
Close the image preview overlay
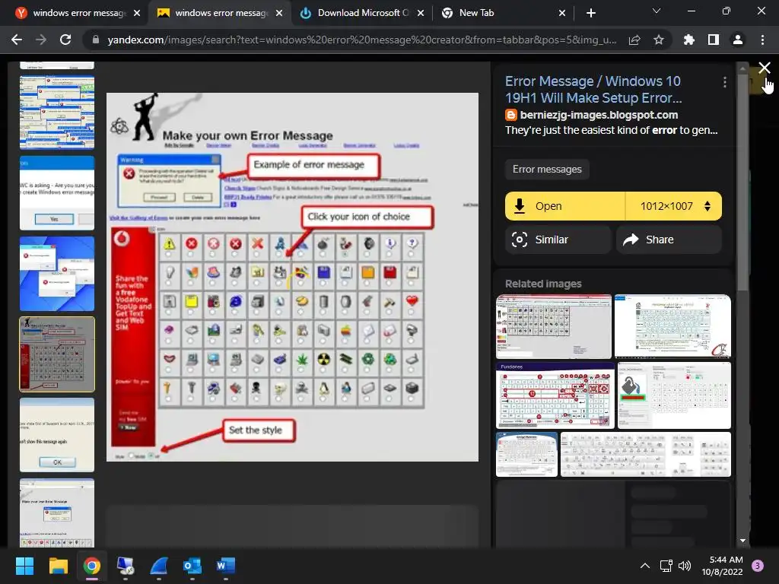pyautogui.click(x=764, y=68)
